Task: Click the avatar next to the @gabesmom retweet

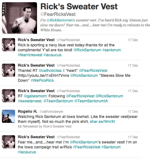Action: tap(8, 96)
